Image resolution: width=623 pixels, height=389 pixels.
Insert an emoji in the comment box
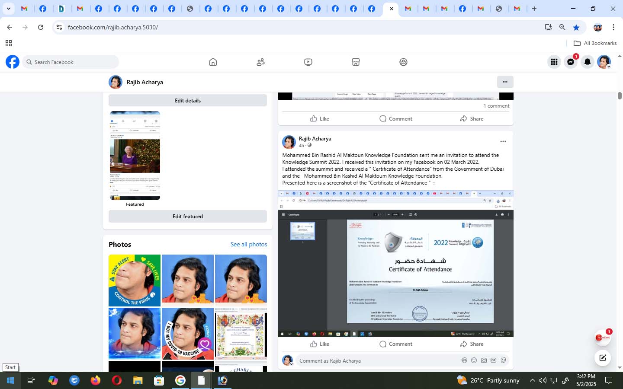point(474,360)
